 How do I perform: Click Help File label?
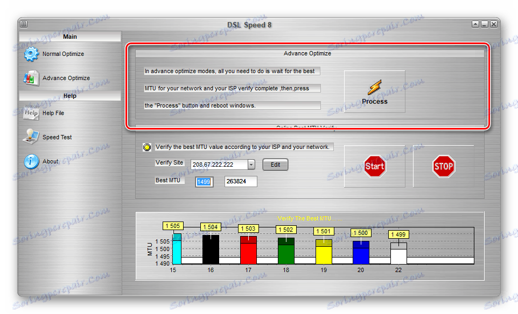[x=53, y=113]
